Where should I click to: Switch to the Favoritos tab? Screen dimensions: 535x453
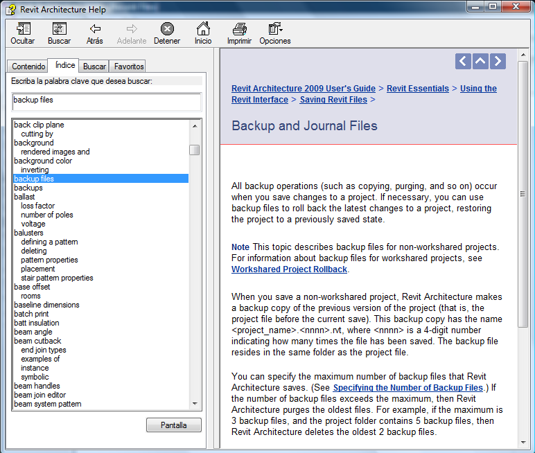(x=129, y=66)
